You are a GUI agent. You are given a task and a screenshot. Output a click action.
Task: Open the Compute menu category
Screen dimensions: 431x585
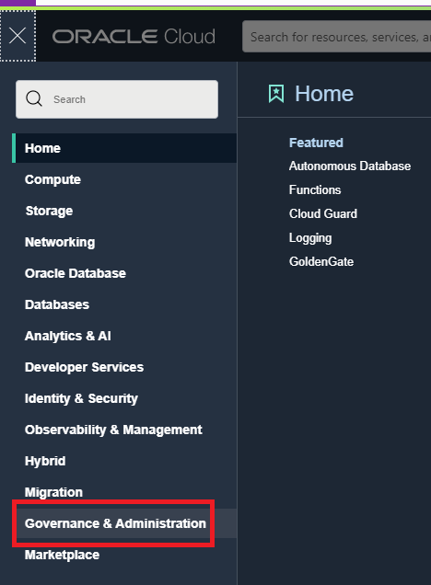point(52,179)
